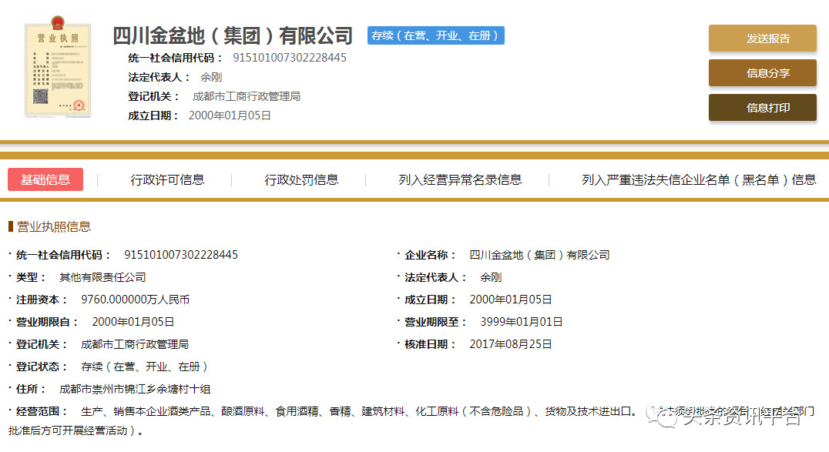Screen dimensions: 829x452
Task: Click the 住所 address 成都市崇州市锦江乡余塘村十组
Action: point(135,389)
